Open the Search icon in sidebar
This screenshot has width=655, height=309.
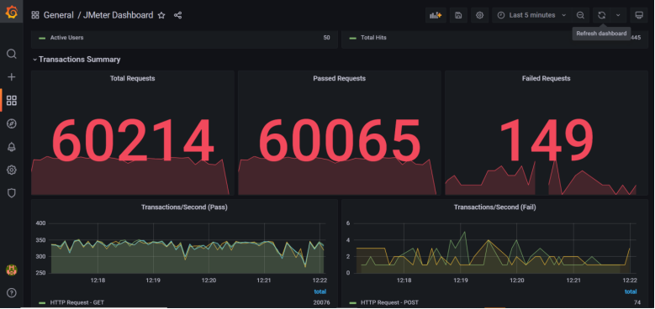tap(12, 54)
